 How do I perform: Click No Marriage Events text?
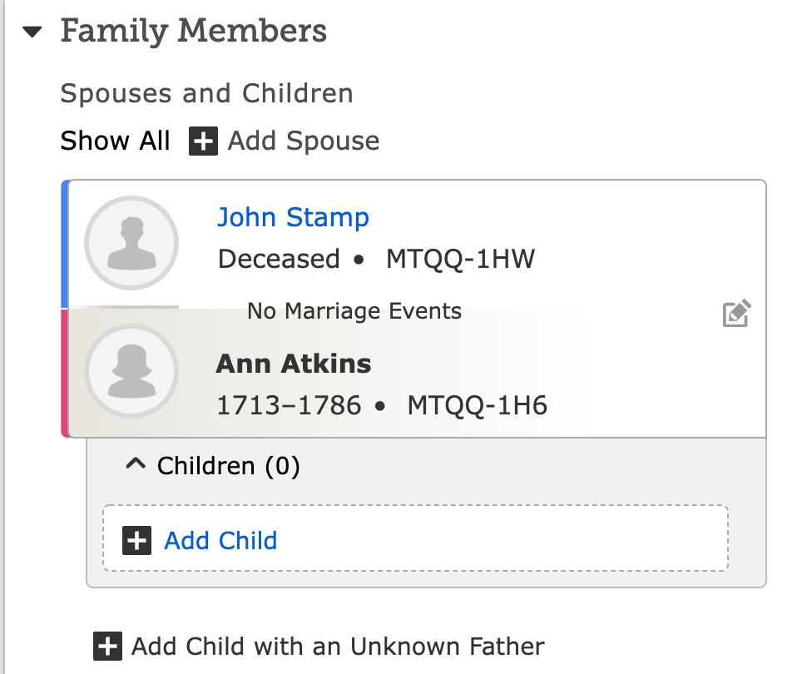pyautogui.click(x=354, y=311)
